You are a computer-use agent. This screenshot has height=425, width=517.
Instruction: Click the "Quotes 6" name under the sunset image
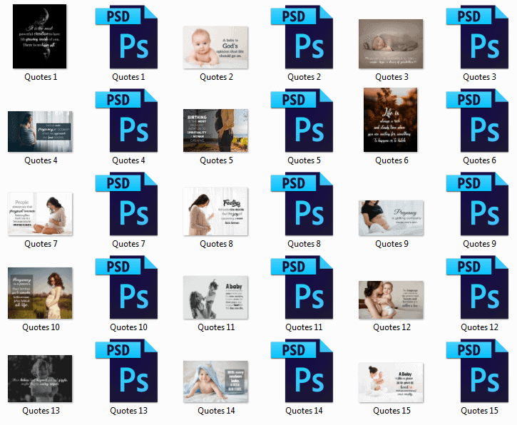pos(391,160)
